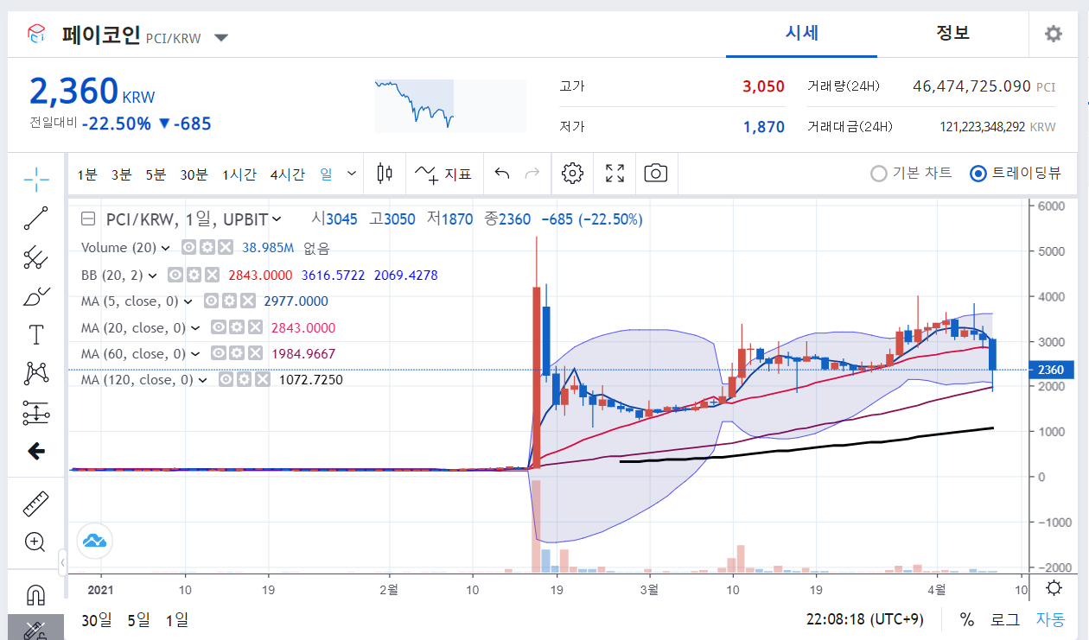Remove the MA 120 indicator
The image size is (1089, 640).
point(263,379)
